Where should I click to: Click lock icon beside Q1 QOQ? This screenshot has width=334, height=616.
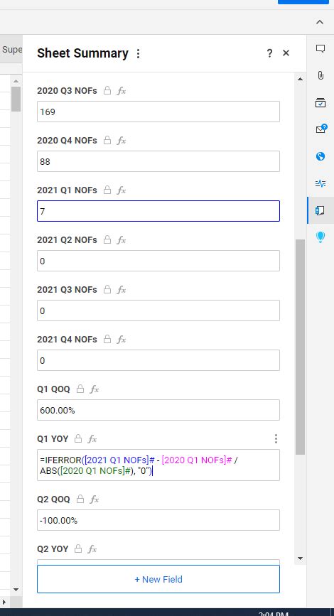pyautogui.click(x=80, y=389)
